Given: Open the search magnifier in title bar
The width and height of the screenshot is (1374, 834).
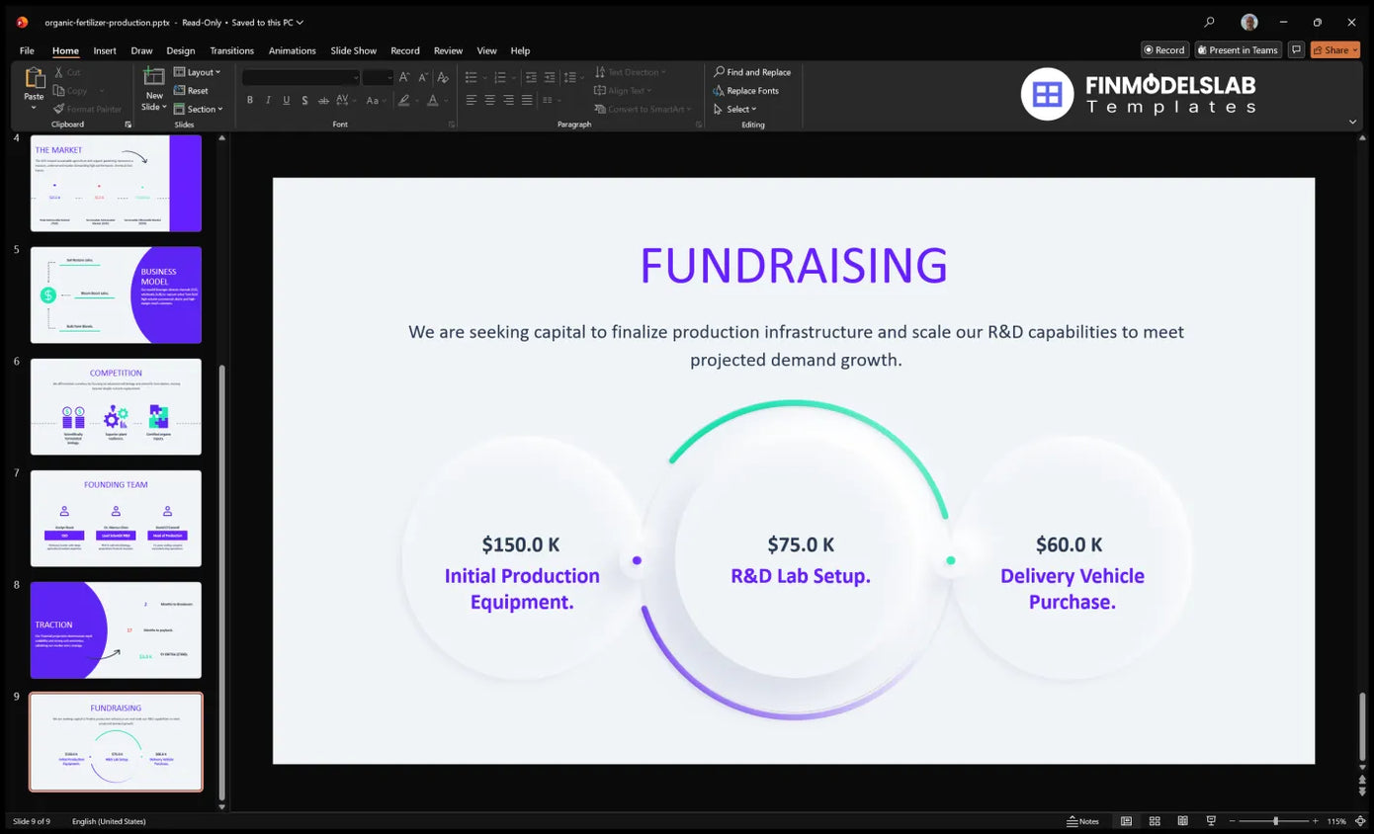Looking at the screenshot, I should pyautogui.click(x=1209, y=22).
